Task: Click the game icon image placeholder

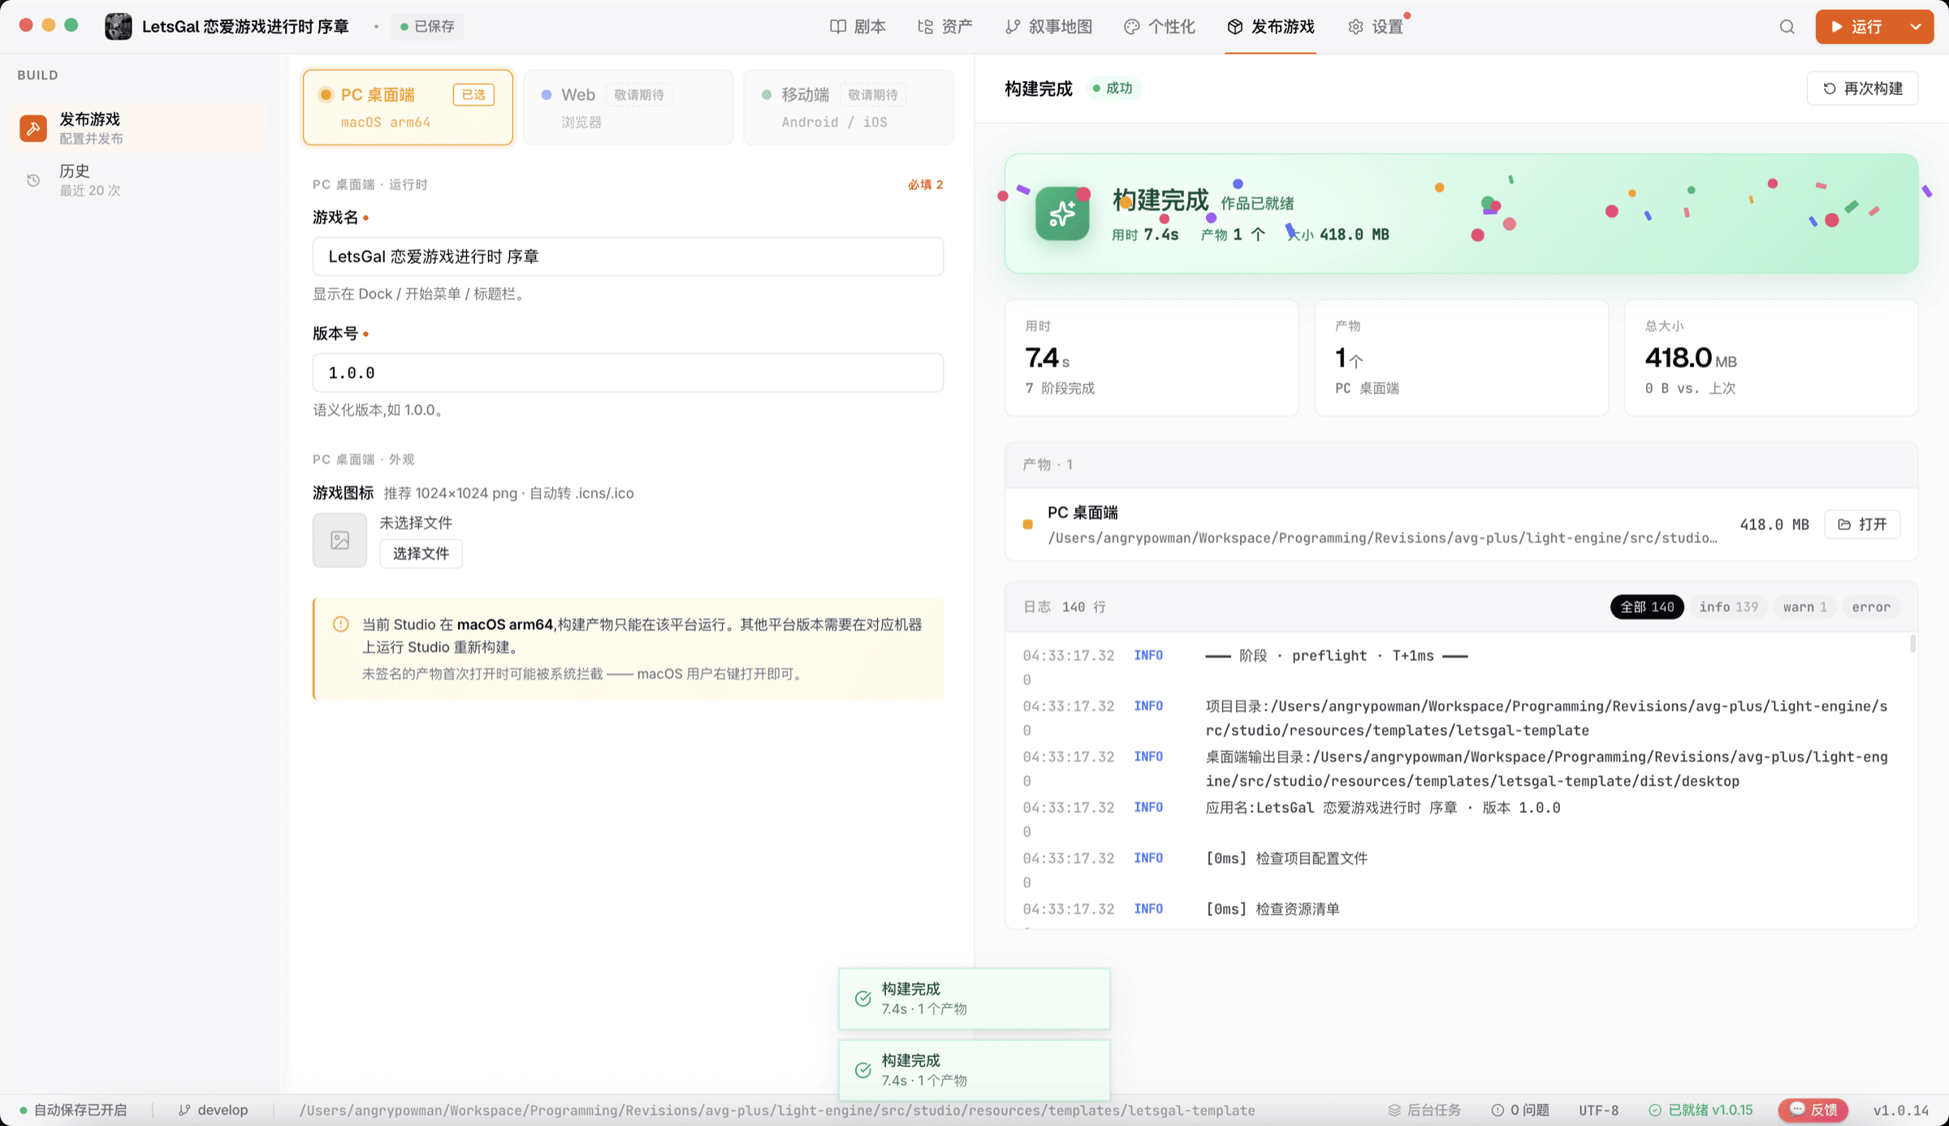Action: (339, 540)
